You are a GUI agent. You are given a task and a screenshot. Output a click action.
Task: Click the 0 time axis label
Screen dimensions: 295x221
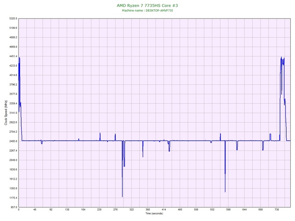click(x=18, y=210)
